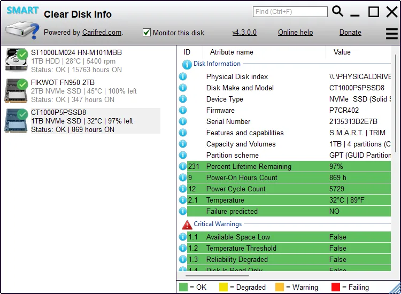Click info icon for Power-On Hours Count
Viewport: 401px width, 294px height.
(x=183, y=177)
